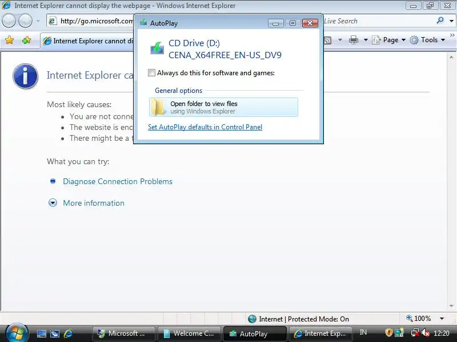Image resolution: width=457 pixels, height=342 pixels.
Task: Switch to Microsoft taskbar button
Action: click(x=123, y=333)
